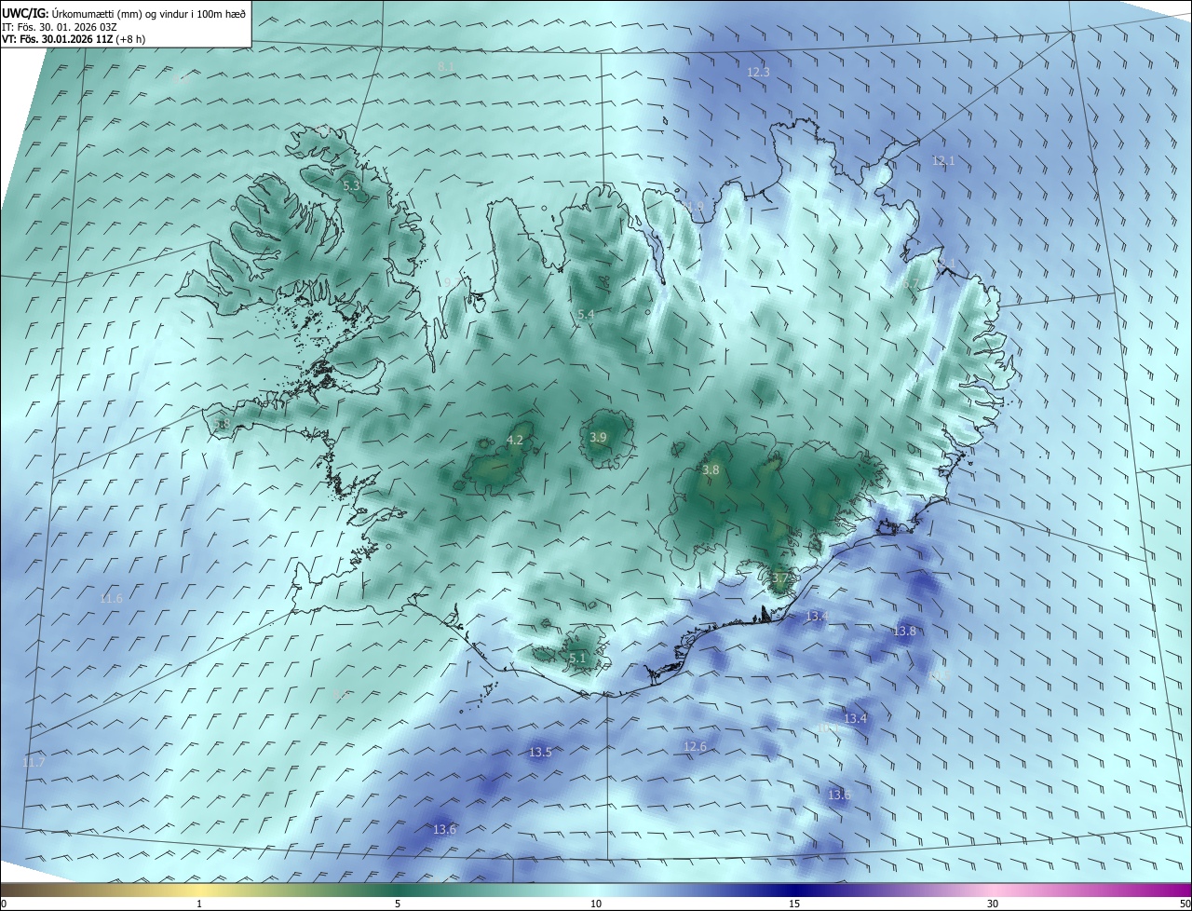This screenshot has width=1192, height=911.
Task: Click the 'UWC/IG: Úrkomumætti (mm)' title line
Action: coord(124,12)
